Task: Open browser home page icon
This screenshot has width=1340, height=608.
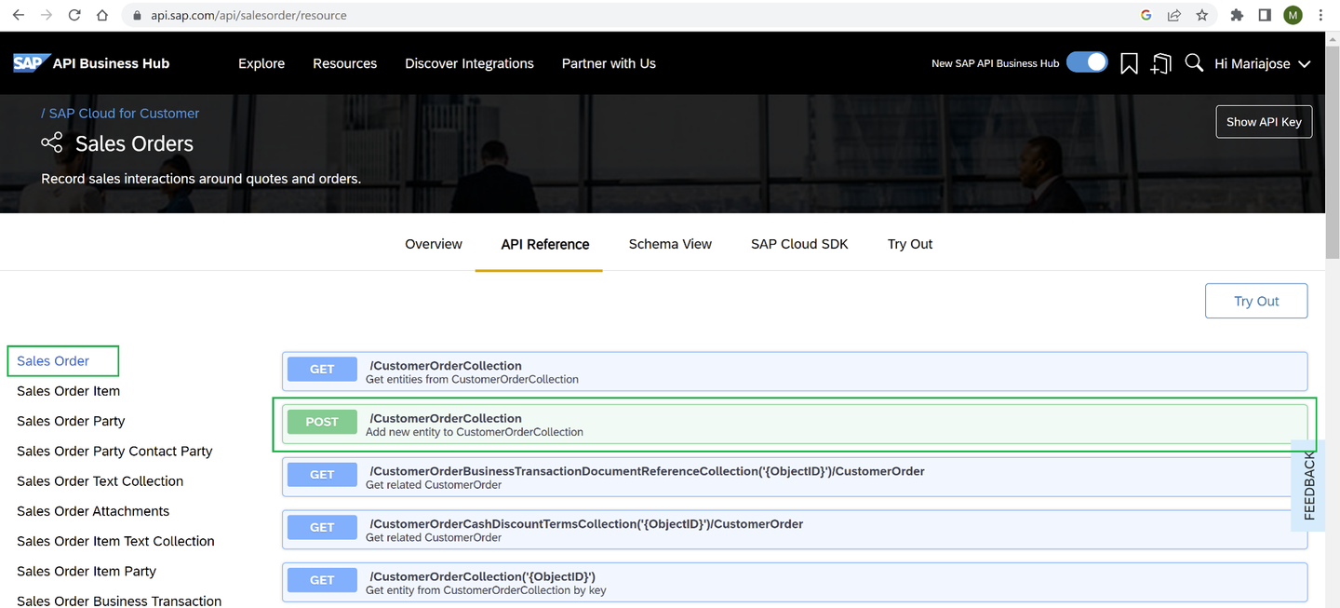Action: click(x=103, y=15)
